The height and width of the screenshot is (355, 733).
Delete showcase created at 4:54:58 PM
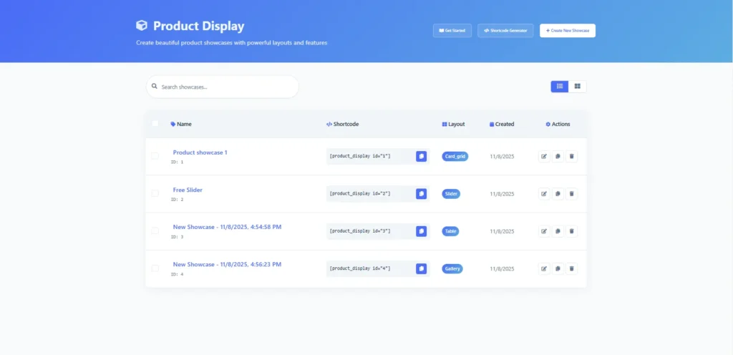(x=571, y=231)
